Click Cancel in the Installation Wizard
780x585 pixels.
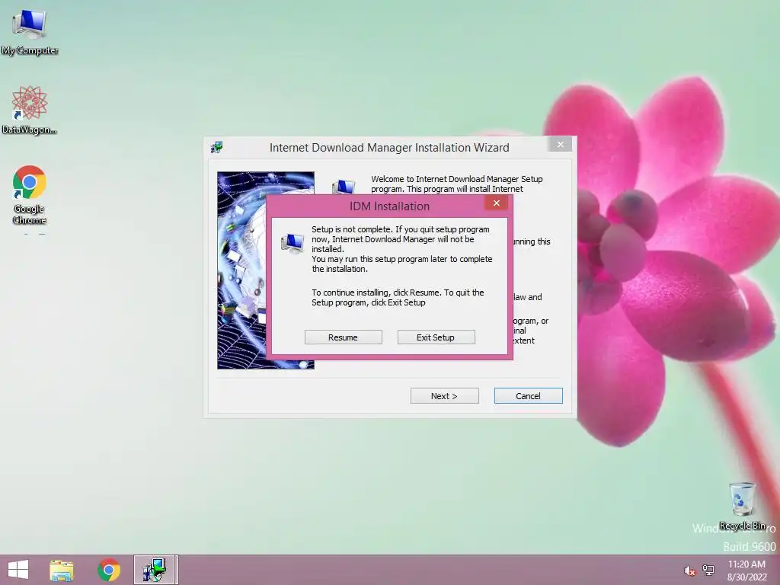tap(529, 396)
